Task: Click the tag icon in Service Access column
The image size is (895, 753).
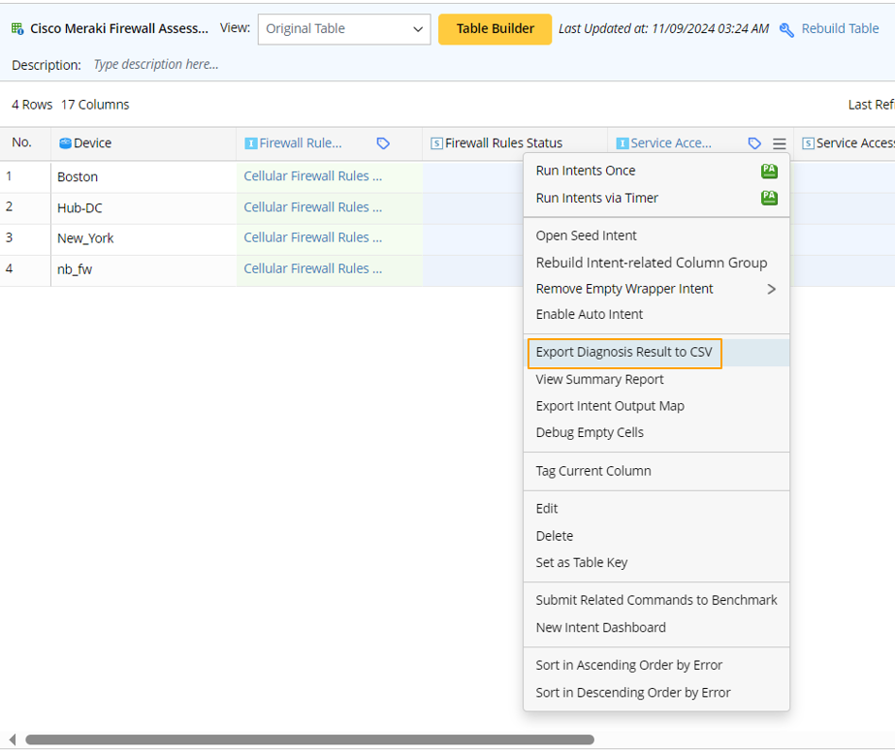Action: click(x=754, y=143)
